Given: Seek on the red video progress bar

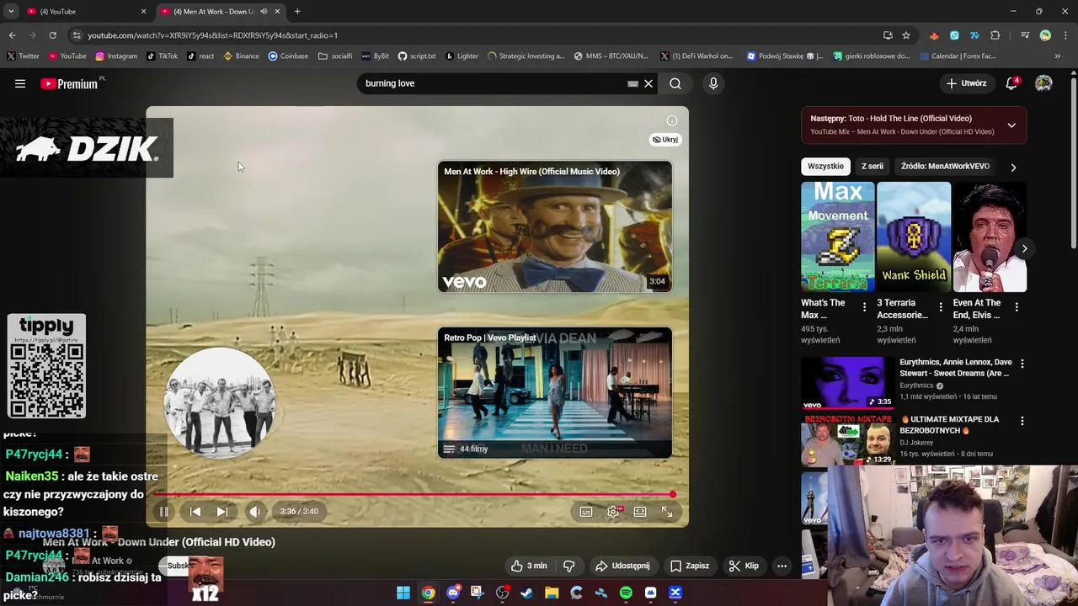Looking at the screenshot, I should [414, 494].
